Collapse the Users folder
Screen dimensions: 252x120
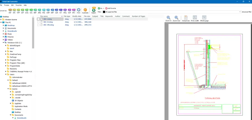[x=6, y=74]
